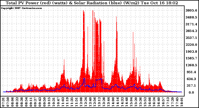Image resolution: width=199 pixels, height=108 pixels.
Task: Click the 08:54 time label
Action: (x=26, y=102)
